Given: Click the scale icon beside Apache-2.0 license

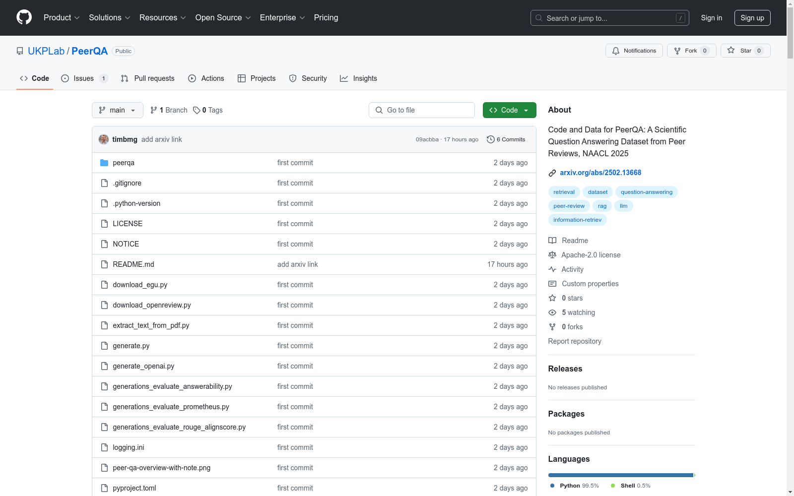Looking at the screenshot, I should click(552, 255).
